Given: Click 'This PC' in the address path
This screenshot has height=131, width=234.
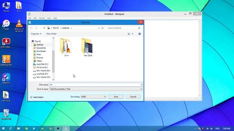Looking at the screenshot, I should click(56, 28).
